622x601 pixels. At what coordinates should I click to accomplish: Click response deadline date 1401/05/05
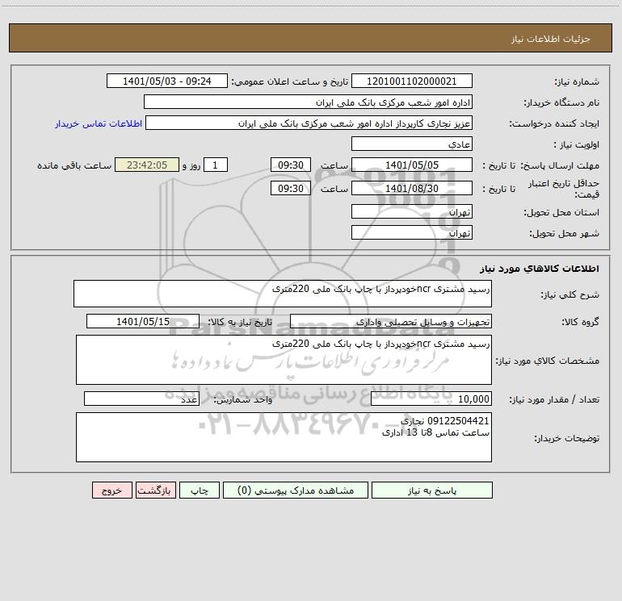412,165
